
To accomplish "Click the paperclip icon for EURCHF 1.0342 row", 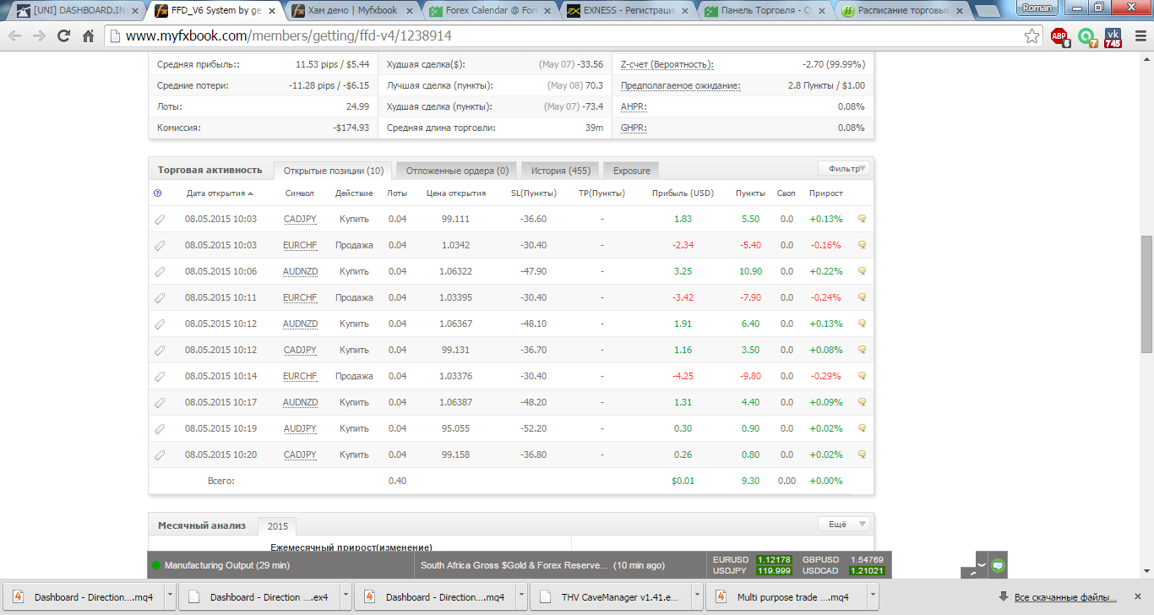I will click(160, 245).
